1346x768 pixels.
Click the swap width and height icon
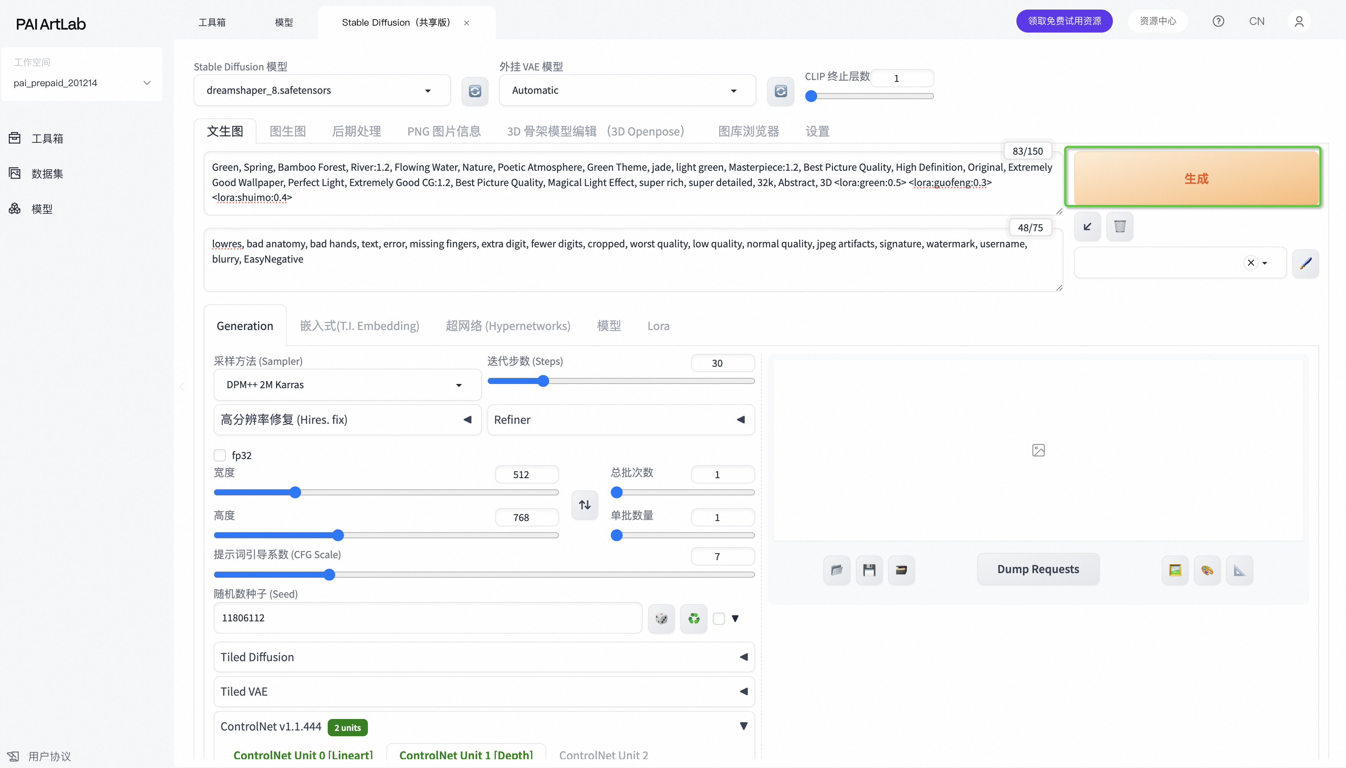coord(585,505)
